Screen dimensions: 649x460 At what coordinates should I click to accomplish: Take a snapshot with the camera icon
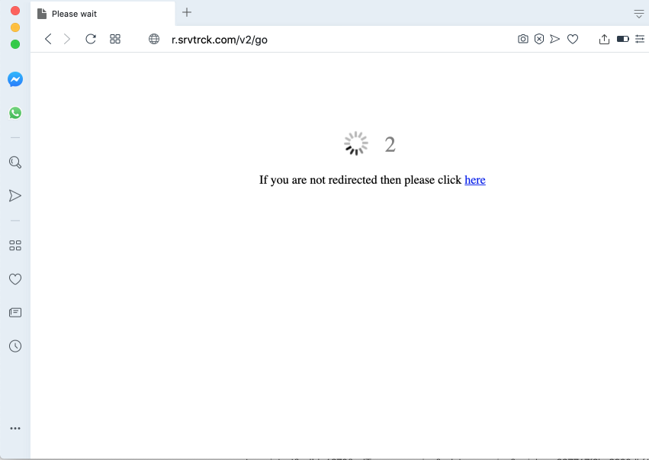(523, 39)
